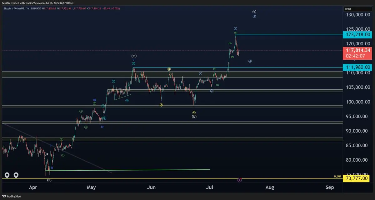The image size is (375, 200).
Task: Click the pink lightning bolt event icon
Action: pos(239,180)
